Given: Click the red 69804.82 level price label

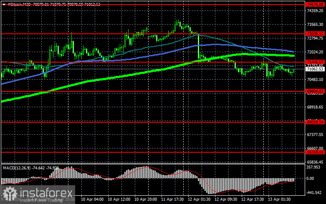Looking at the screenshot, I should [x=315, y=91].
